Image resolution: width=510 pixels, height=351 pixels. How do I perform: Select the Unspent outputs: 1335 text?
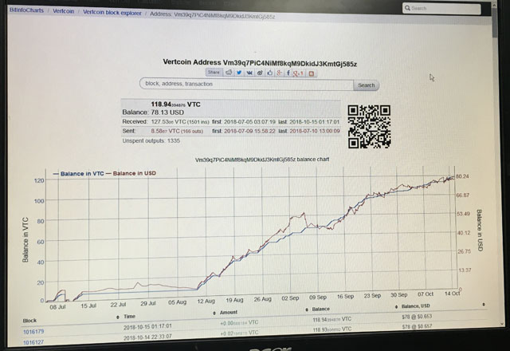coord(151,140)
